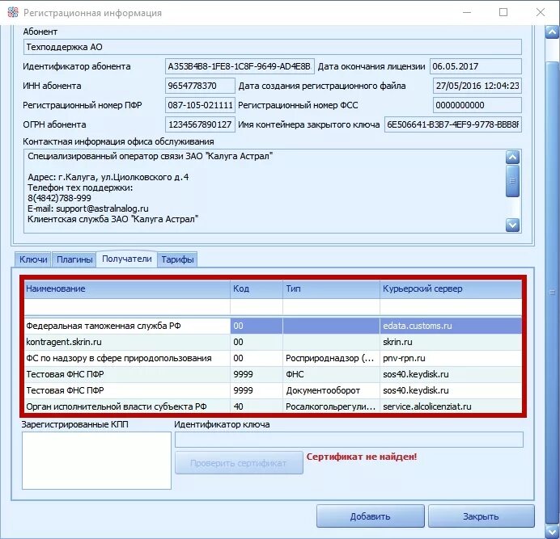Click the edata.customs.ru server cell

click(451, 326)
